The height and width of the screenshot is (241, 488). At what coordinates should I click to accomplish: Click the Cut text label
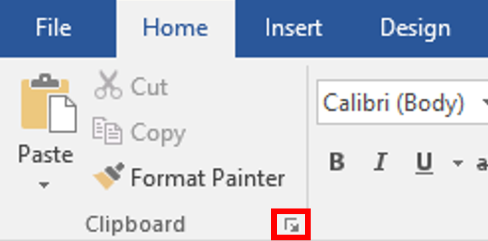point(149,87)
